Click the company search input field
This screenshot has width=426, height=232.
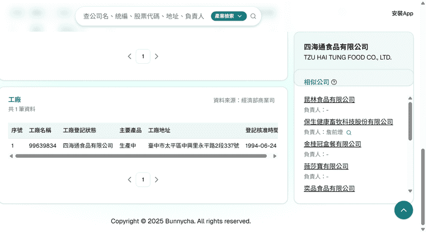coord(144,16)
